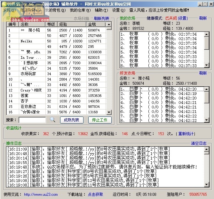Click the 点击获取 download link
Image resolution: width=214 pixels, height=199 pixels.
pyautogui.click(x=95, y=194)
